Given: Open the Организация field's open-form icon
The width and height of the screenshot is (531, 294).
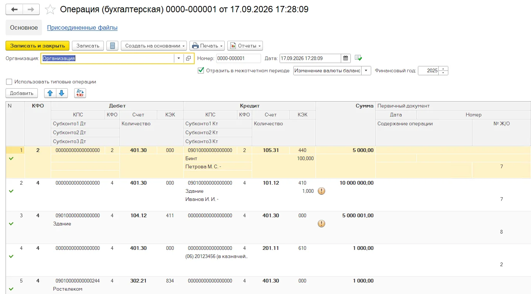Looking at the screenshot, I should coord(188,58).
